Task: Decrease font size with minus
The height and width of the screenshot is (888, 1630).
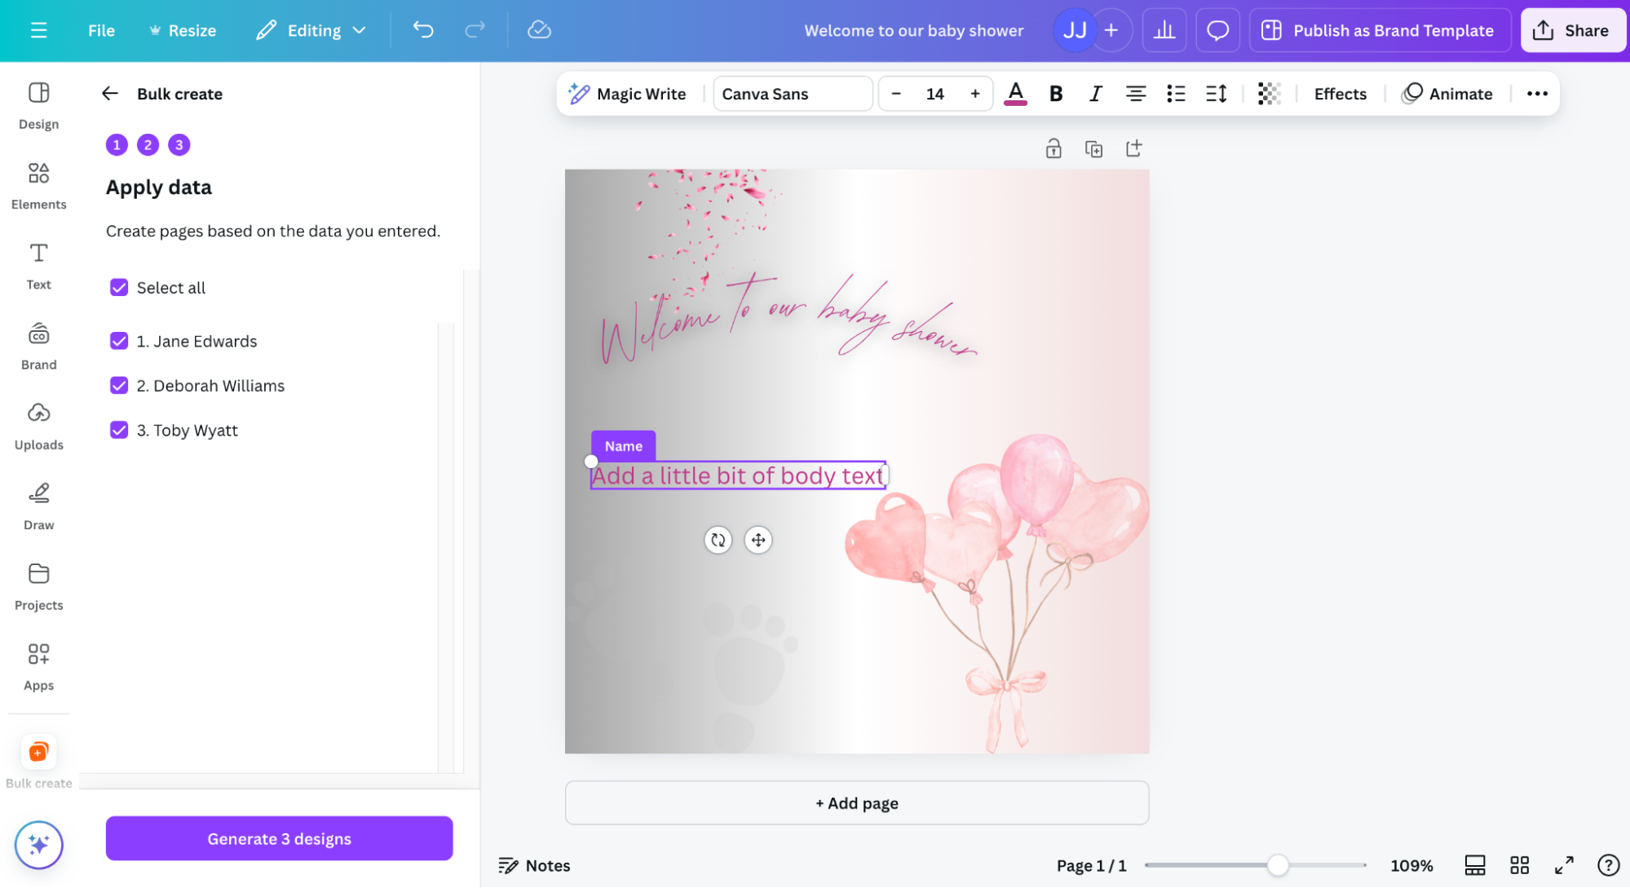Action: pos(896,94)
